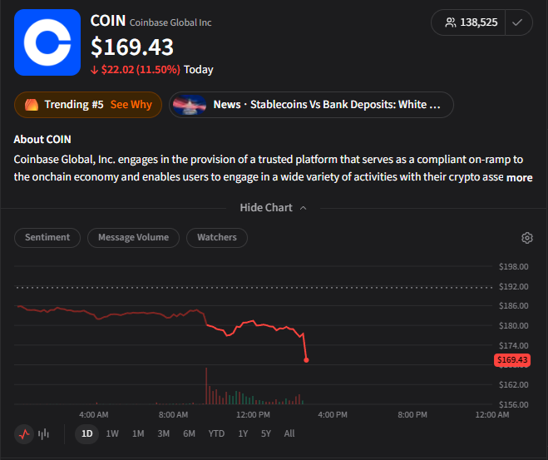Click the red $169.43 price marker

[x=512, y=360]
